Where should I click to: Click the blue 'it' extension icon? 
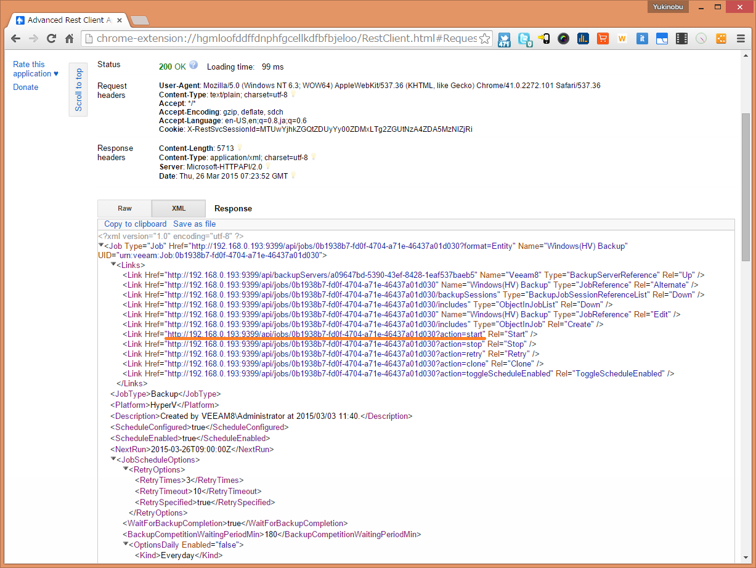[642, 39]
